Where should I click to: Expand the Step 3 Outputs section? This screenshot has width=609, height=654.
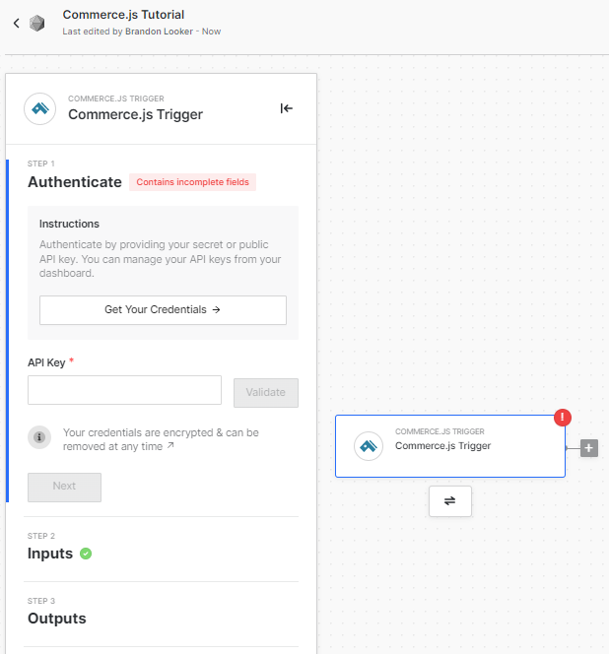tap(57, 619)
